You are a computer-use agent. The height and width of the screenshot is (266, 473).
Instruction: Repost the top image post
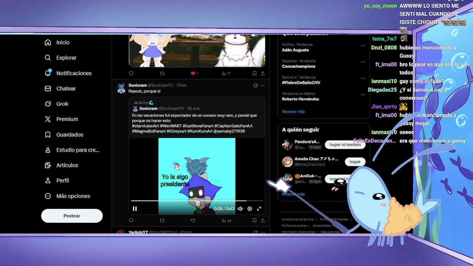click(x=162, y=73)
